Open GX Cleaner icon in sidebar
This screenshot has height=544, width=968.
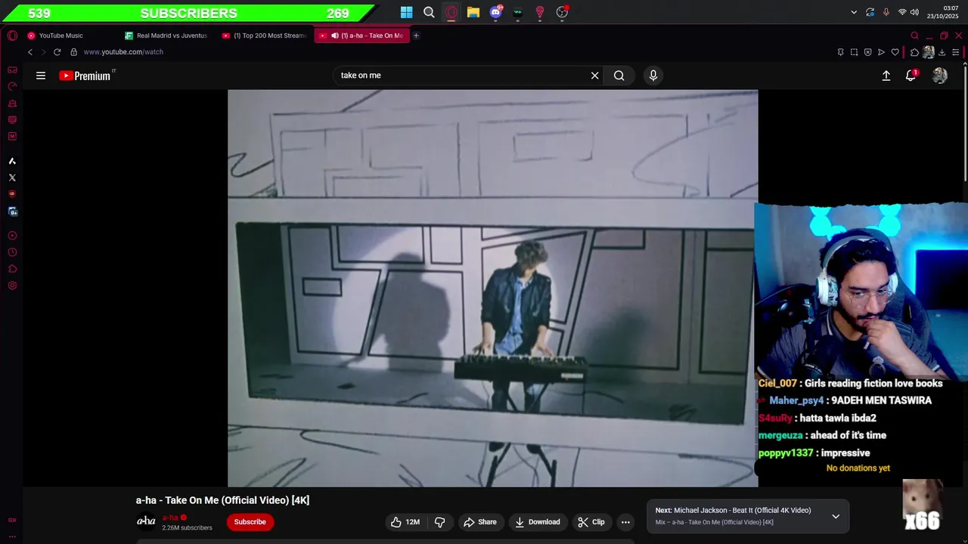pos(12,104)
